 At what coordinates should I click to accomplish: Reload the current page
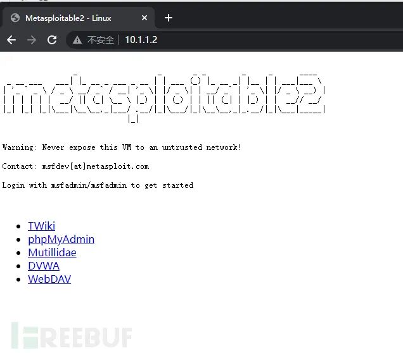[x=52, y=40]
